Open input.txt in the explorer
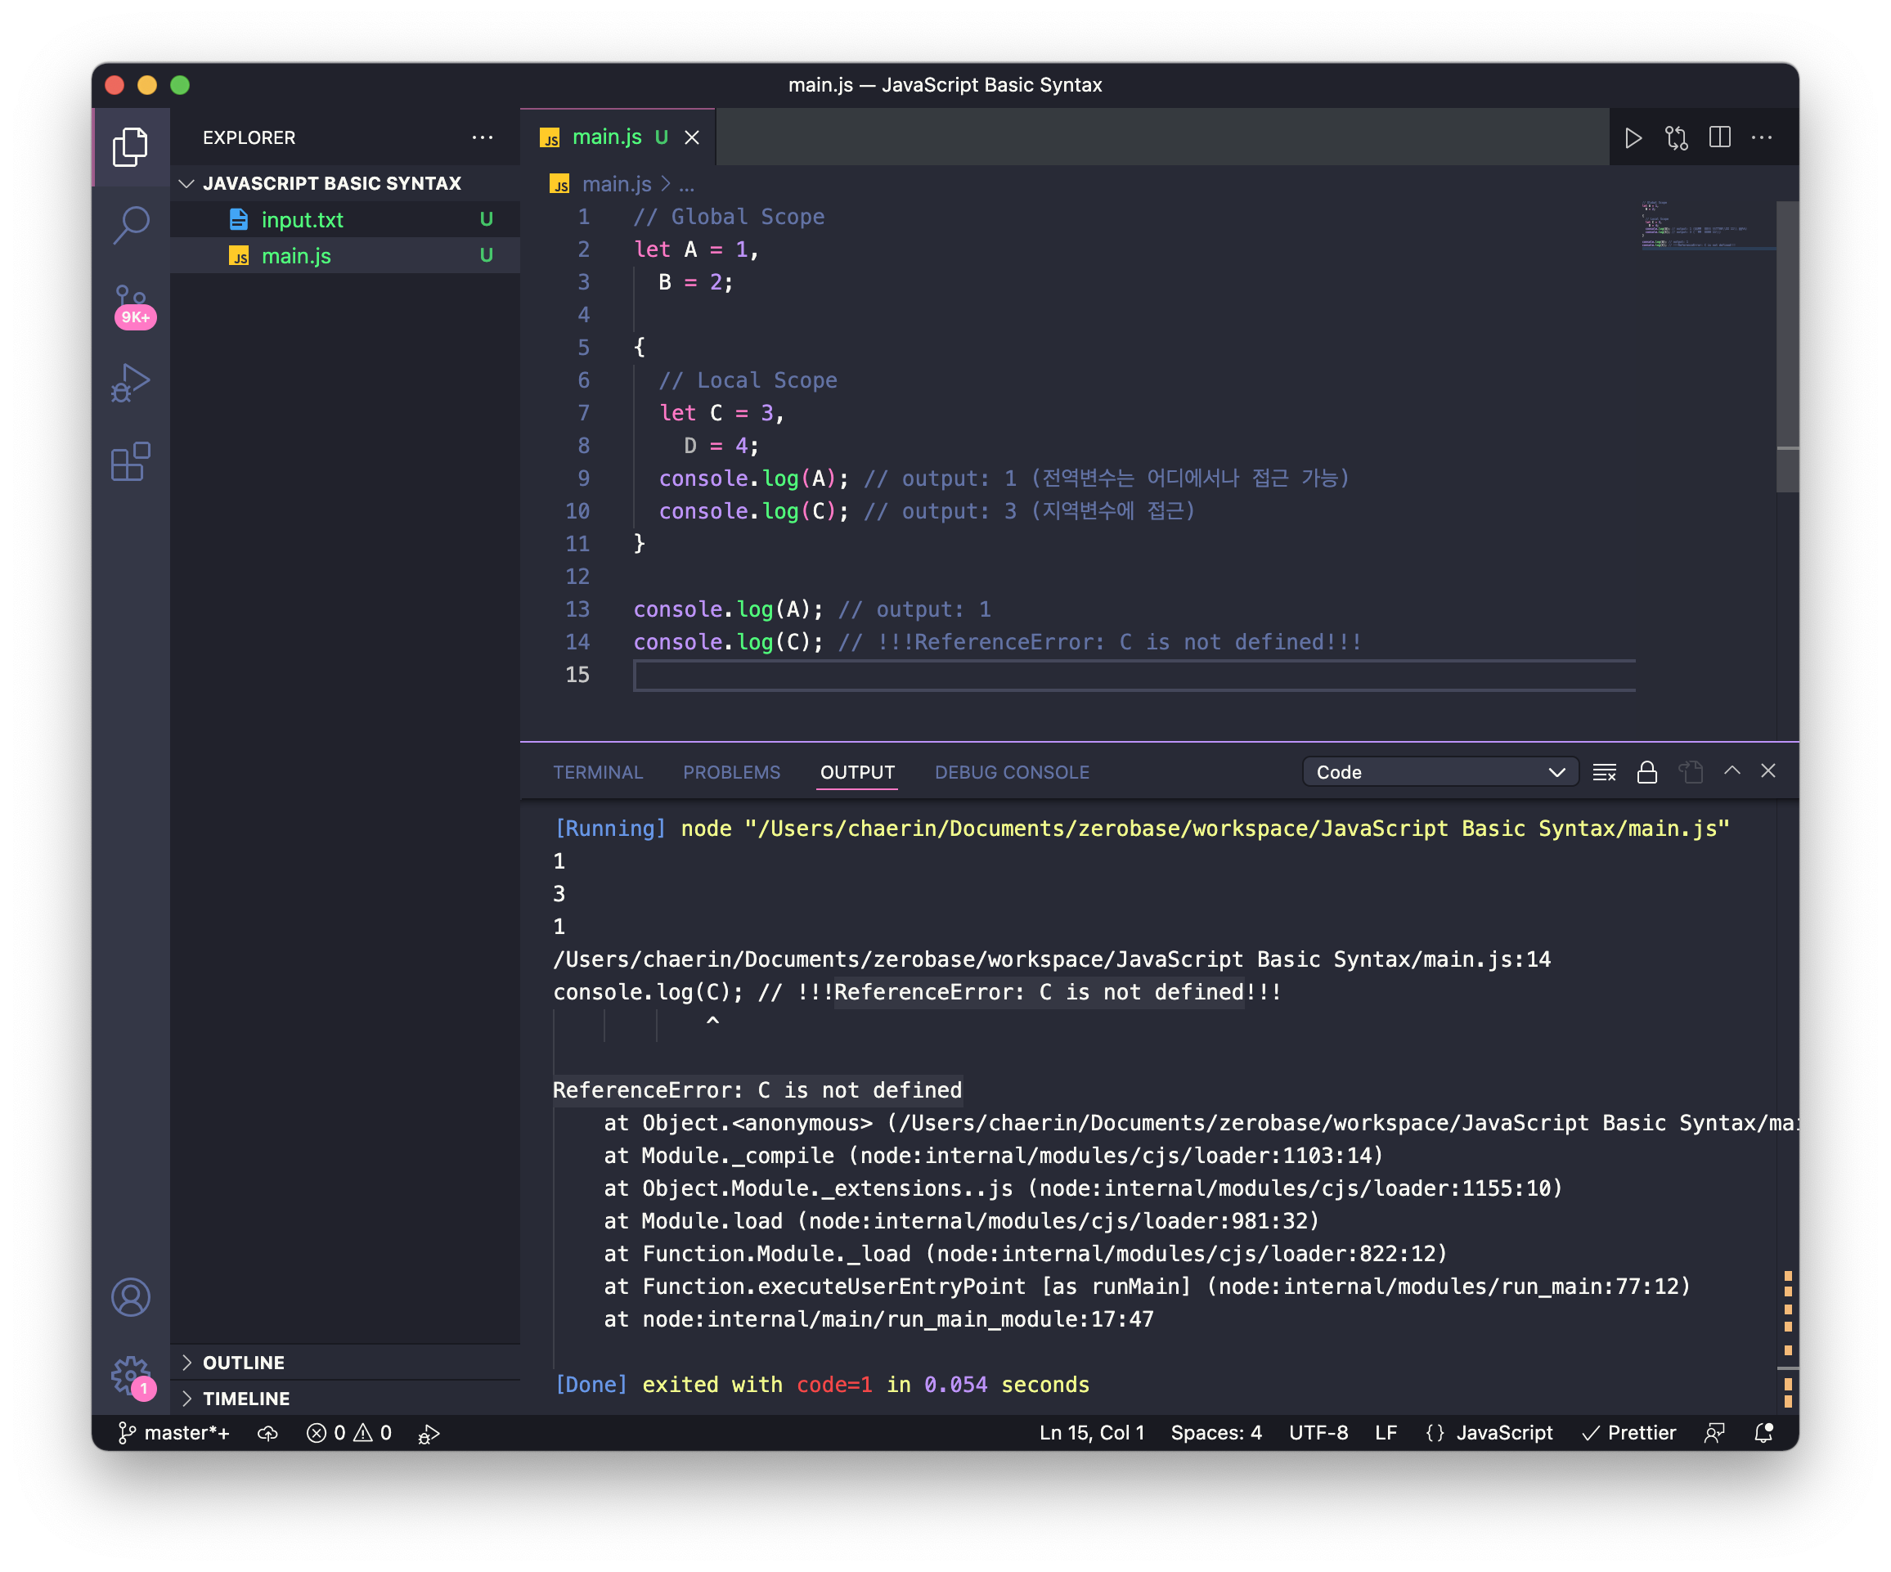The image size is (1891, 1572). [x=302, y=220]
